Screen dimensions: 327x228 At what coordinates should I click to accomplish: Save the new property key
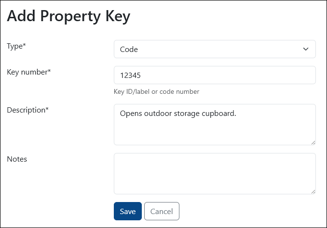coord(128,211)
